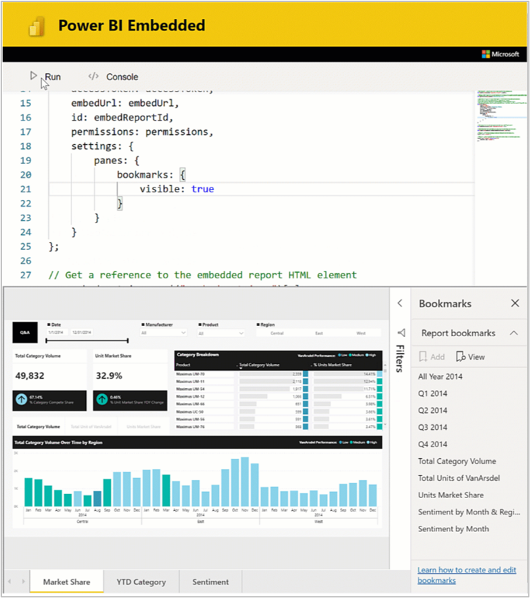Adjust the Date range slider
The image size is (530, 598).
point(87,340)
